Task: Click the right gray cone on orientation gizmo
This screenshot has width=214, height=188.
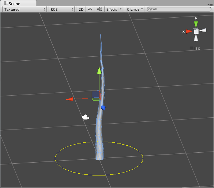Action: pyautogui.click(x=203, y=30)
